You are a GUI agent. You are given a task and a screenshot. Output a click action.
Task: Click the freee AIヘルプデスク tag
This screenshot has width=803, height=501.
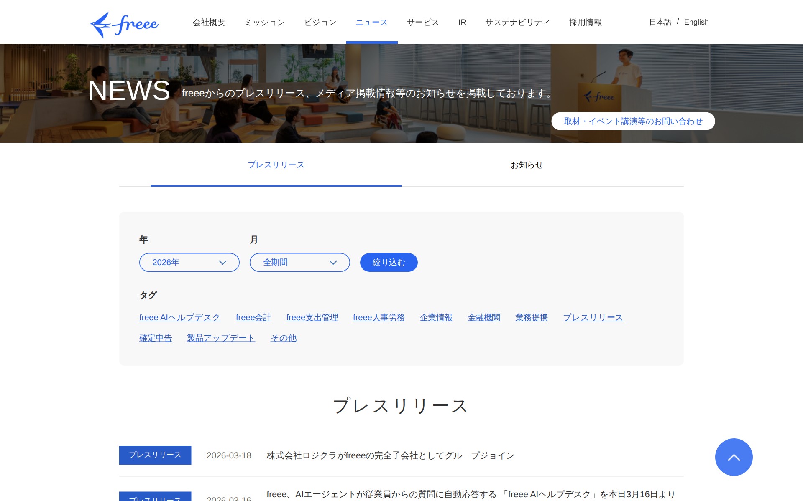[x=180, y=317]
